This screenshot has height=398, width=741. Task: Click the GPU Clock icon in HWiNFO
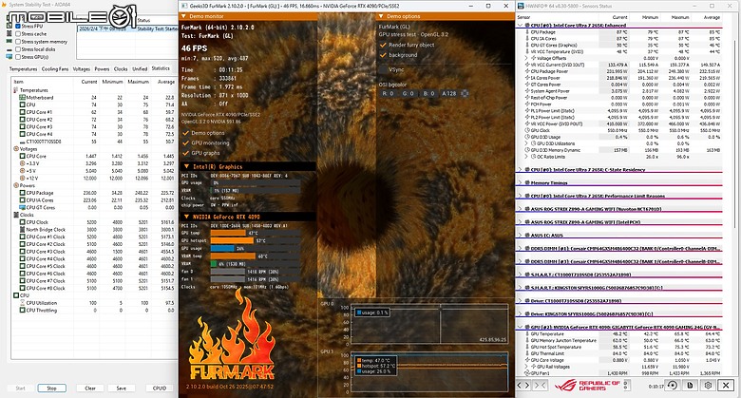click(x=526, y=130)
